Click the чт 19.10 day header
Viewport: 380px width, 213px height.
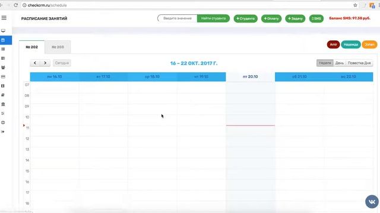[x=201, y=76]
